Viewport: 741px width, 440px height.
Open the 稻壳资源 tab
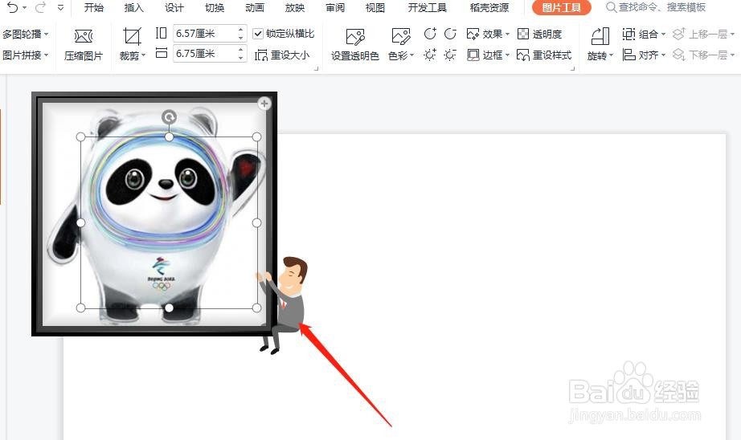[489, 7]
